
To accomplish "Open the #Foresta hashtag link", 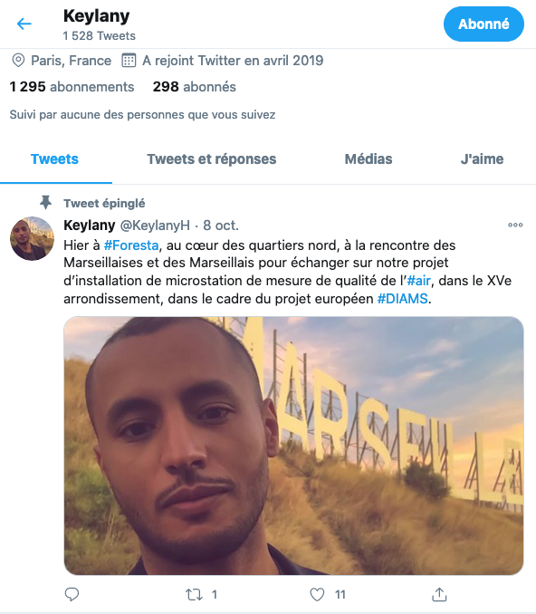I will [x=131, y=245].
